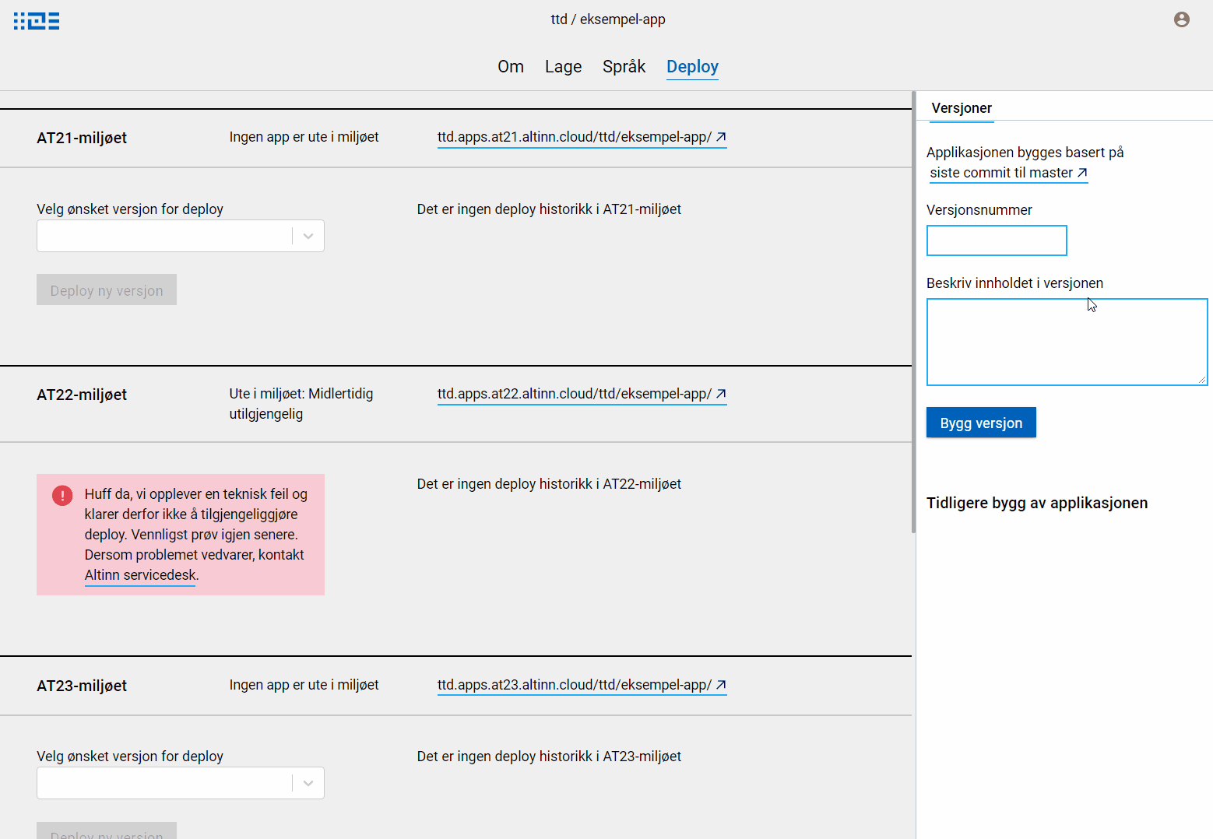This screenshot has width=1213, height=839.
Task: Select the Deploy tab
Action: coord(692,67)
